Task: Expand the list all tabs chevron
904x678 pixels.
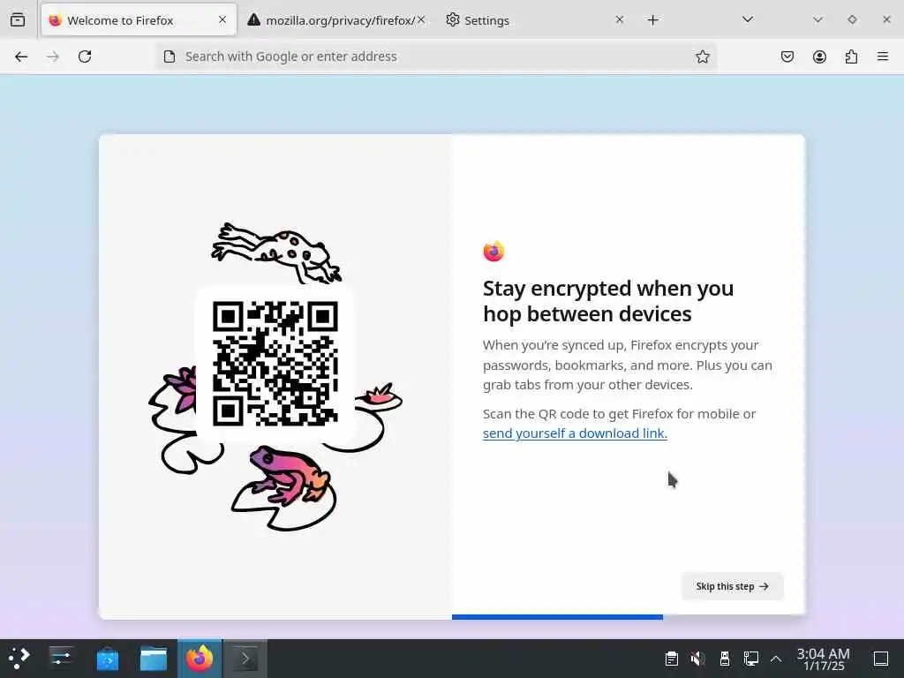Action: (748, 19)
